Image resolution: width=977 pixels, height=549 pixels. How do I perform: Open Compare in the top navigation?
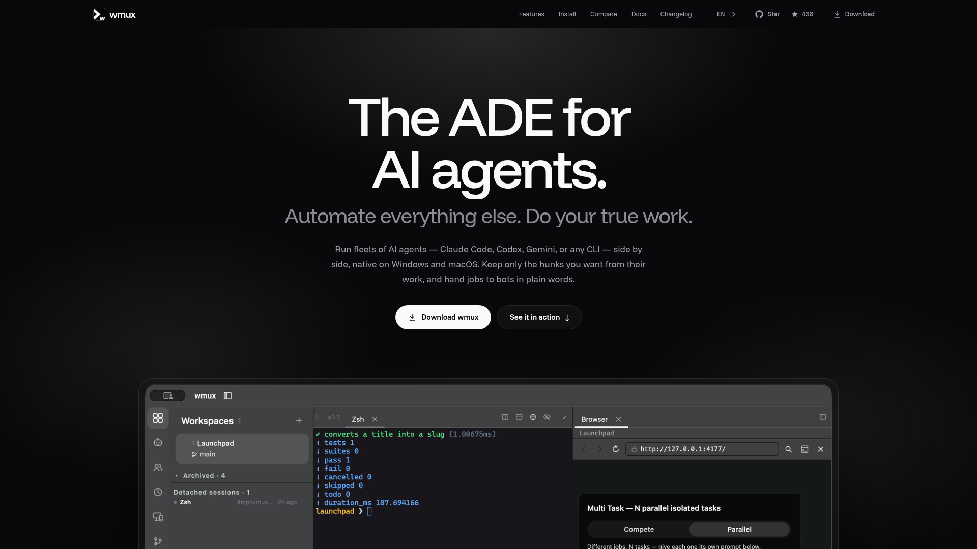click(x=604, y=14)
